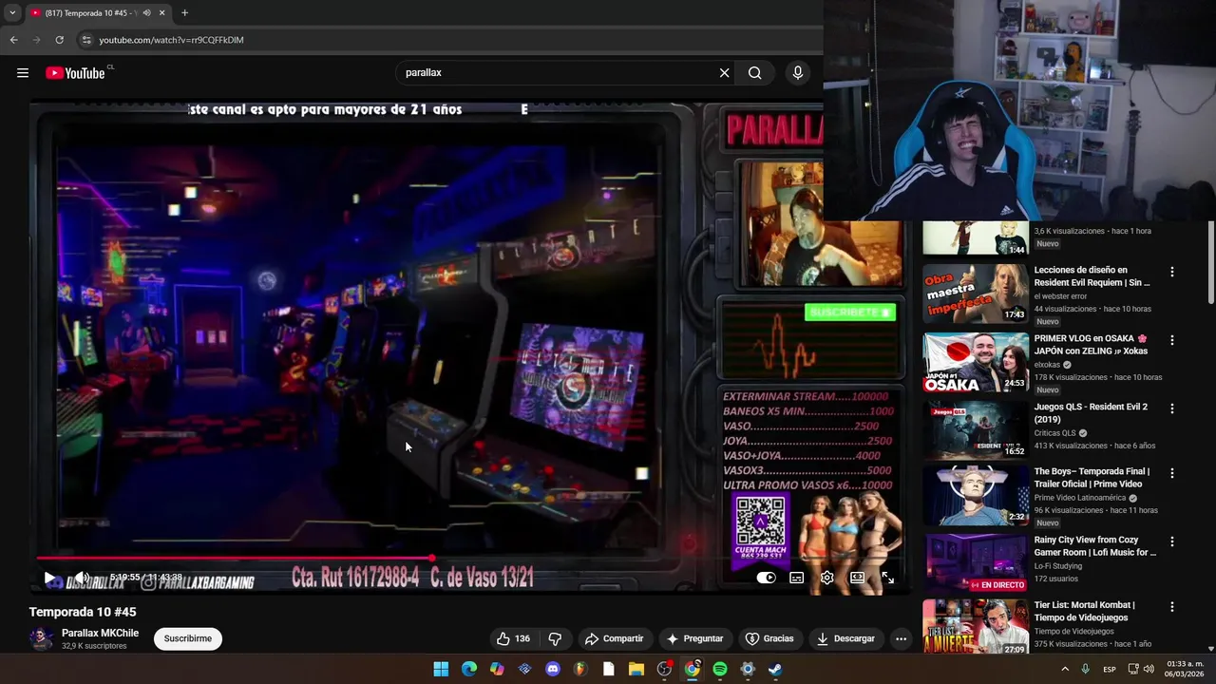This screenshot has height=684, width=1216.
Task: Open a new browser tab with plus
Action: point(184,13)
